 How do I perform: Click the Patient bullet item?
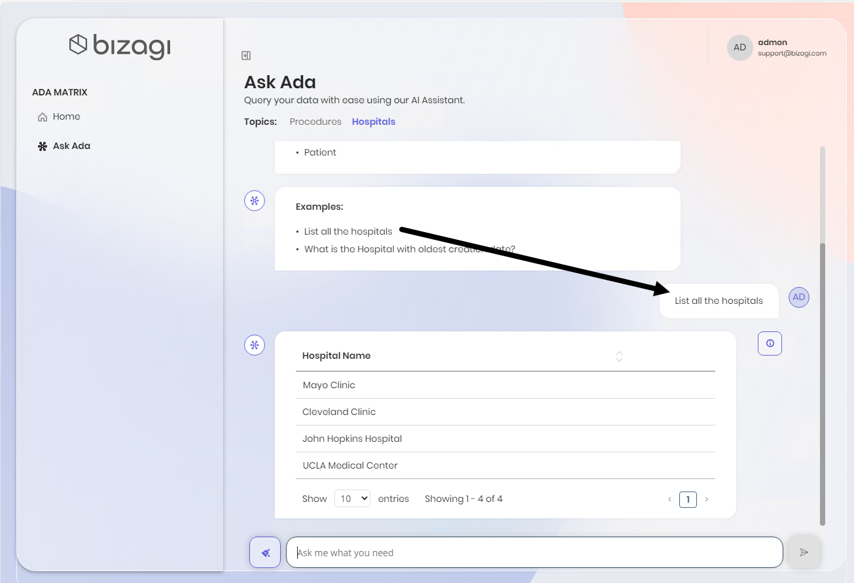[320, 152]
